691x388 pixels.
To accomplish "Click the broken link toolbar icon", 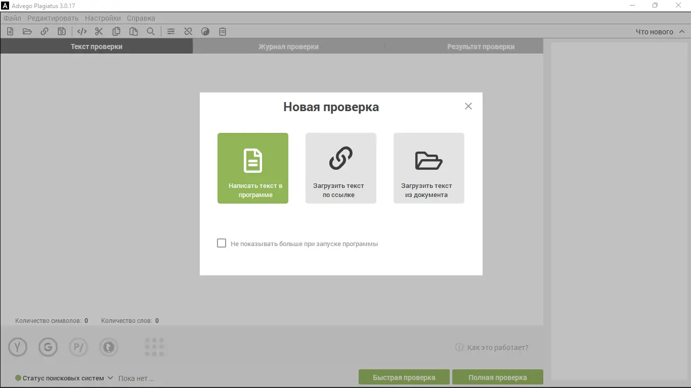I will pyautogui.click(x=188, y=31).
